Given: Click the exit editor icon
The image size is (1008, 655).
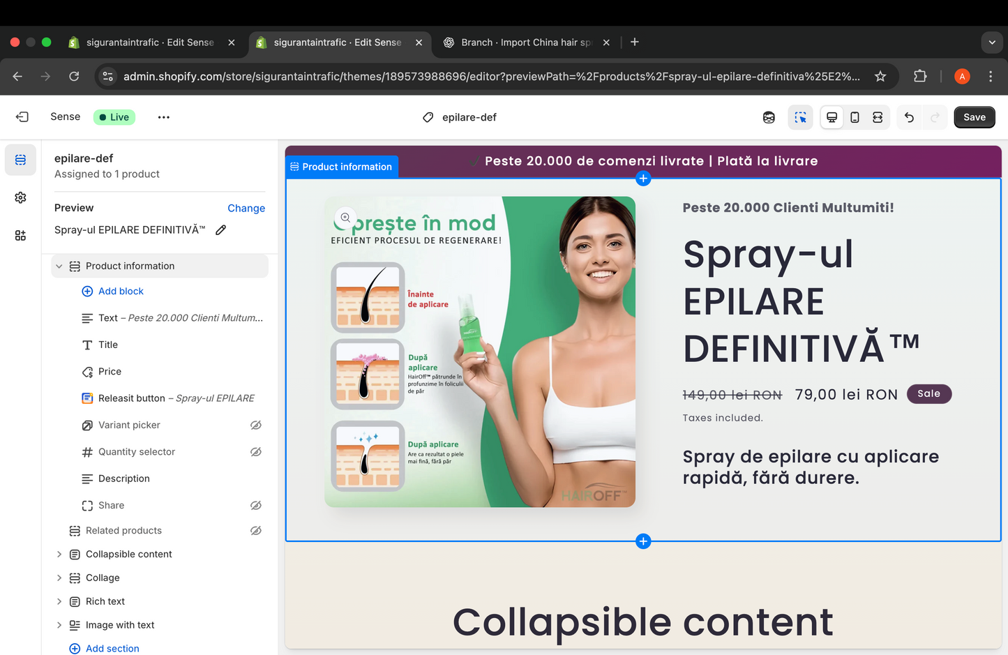Looking at the screenshot, I should coord(22,117).
